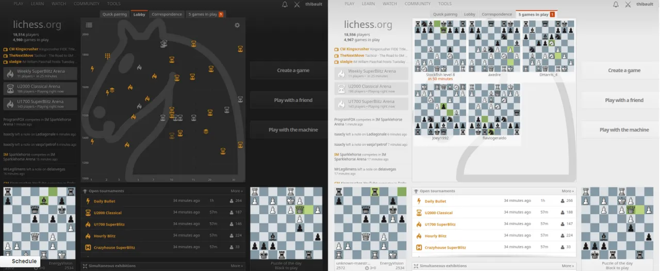
Task: Click the dotted-grid seek icon in dark lobby chart
Action: 108,56
